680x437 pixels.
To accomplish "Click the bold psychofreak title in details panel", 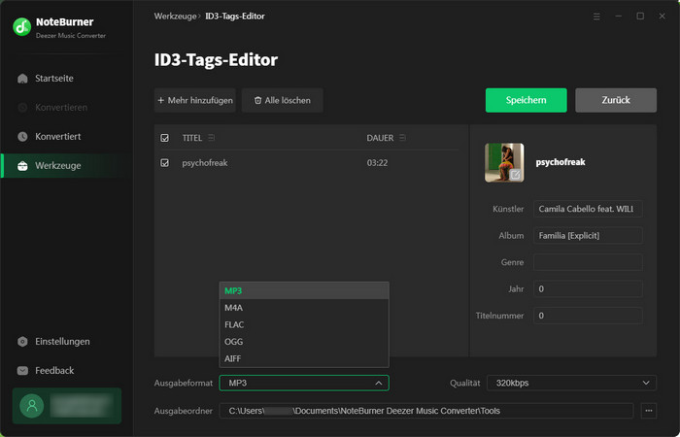I will (561, 162).
